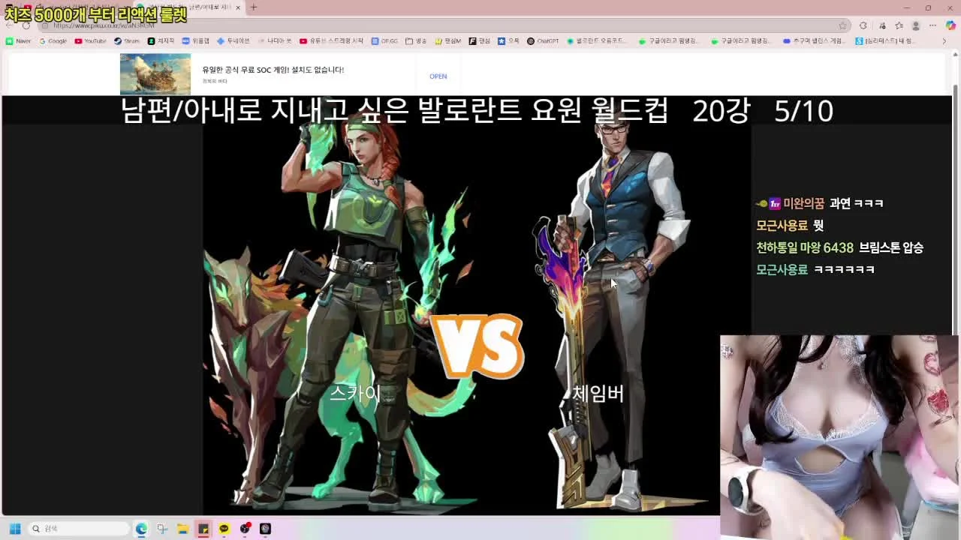Viewport: 961px width, 540px height.
Task: Click the browser refresh button
Action: (x=26, y=25)
